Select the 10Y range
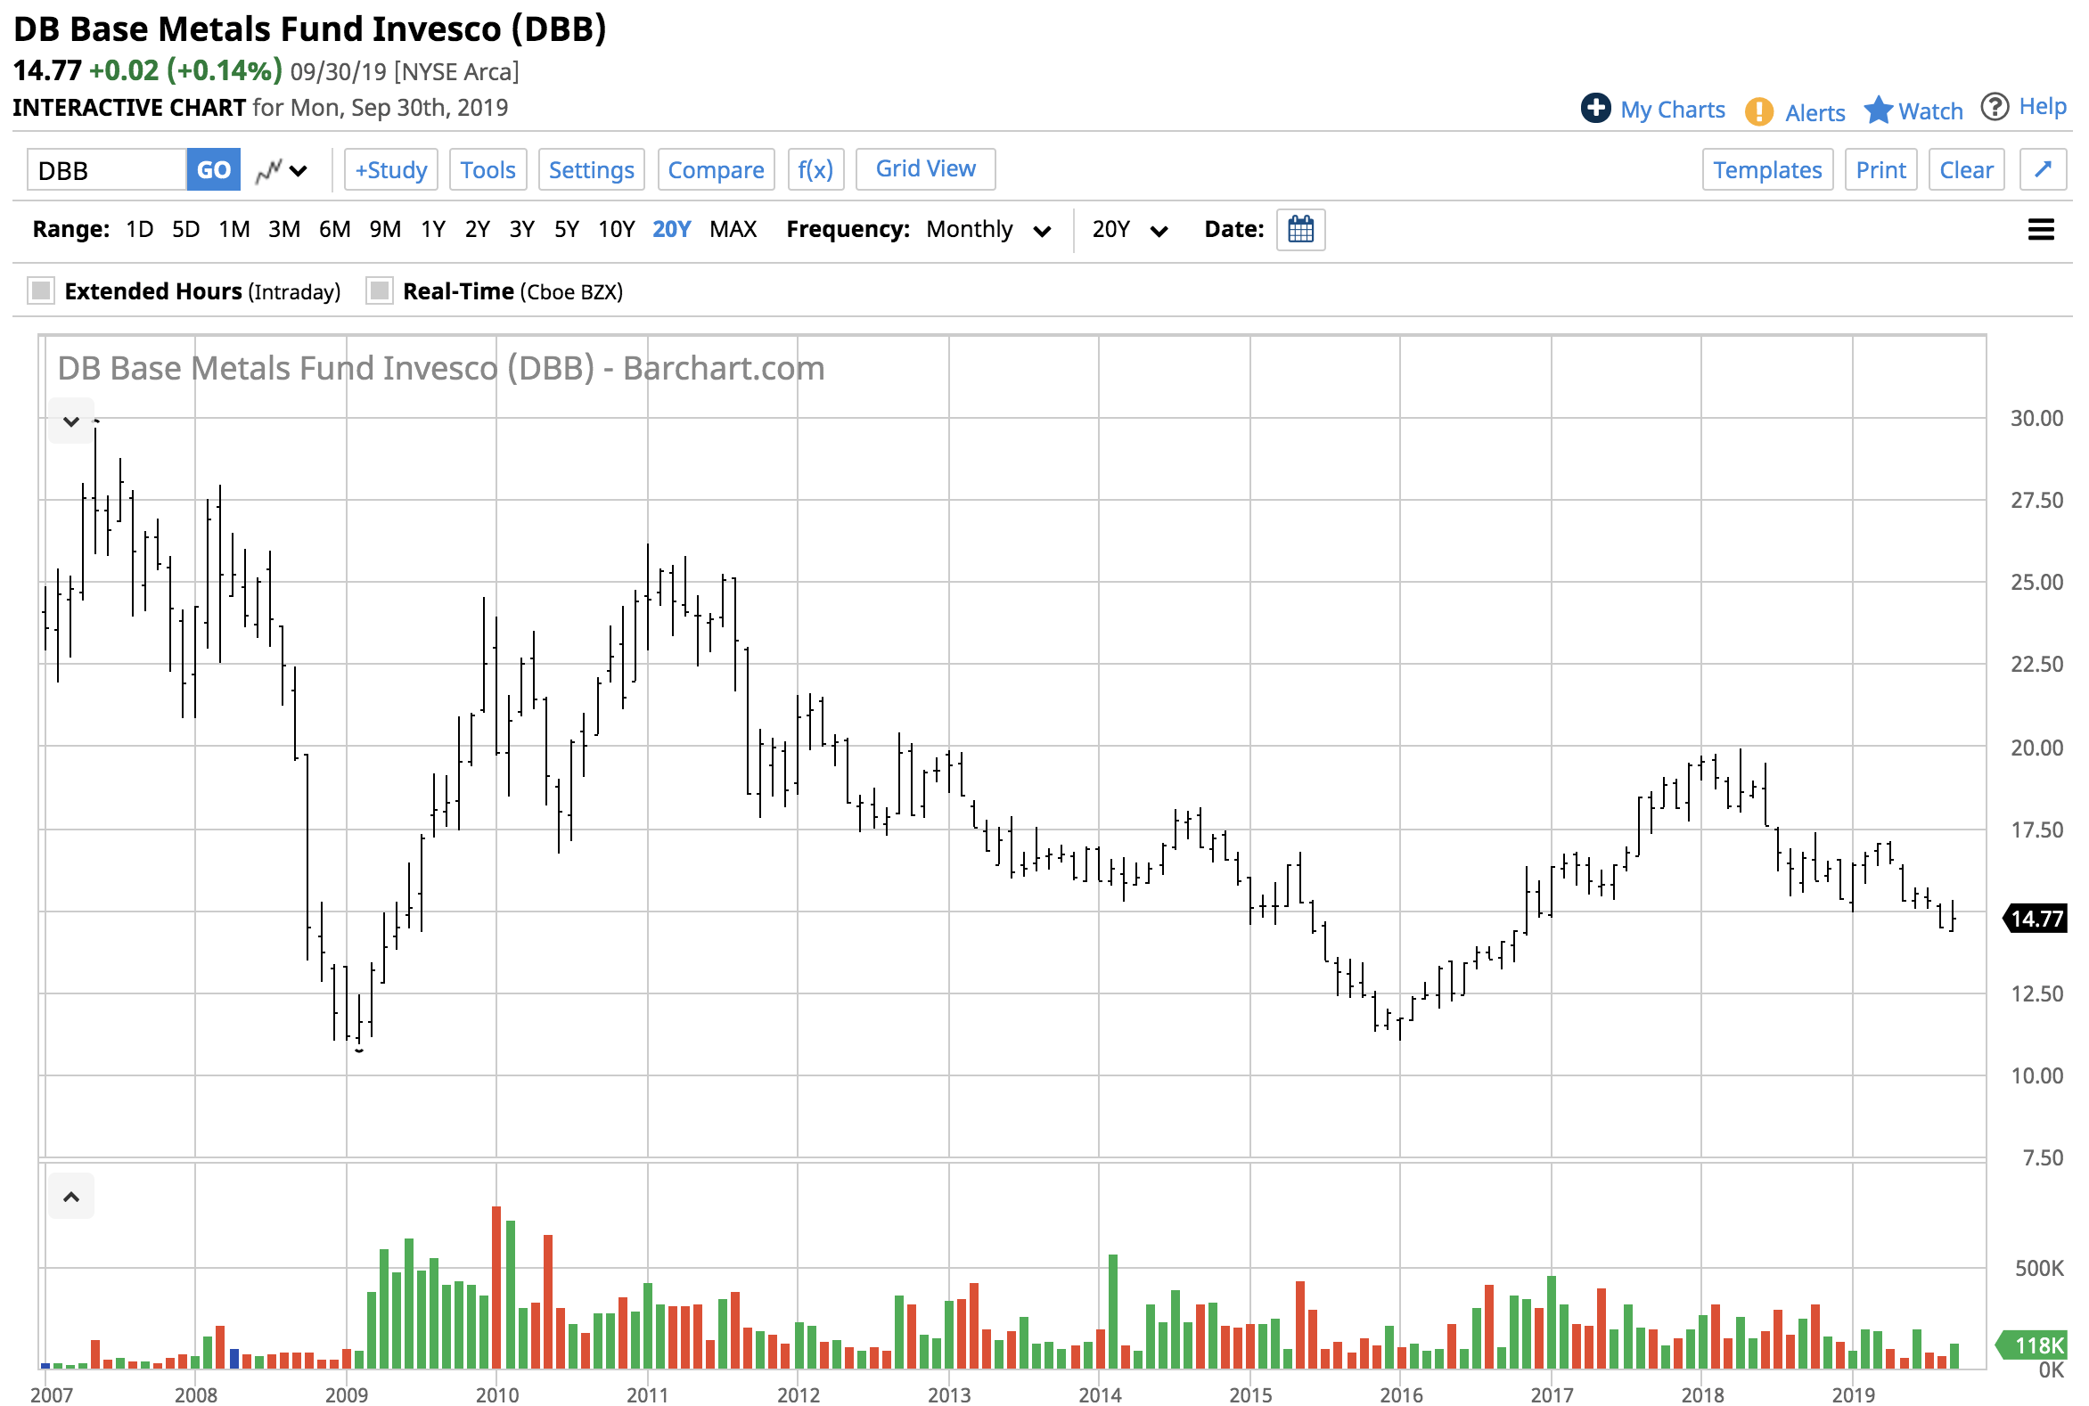 (x=616, y=230)
